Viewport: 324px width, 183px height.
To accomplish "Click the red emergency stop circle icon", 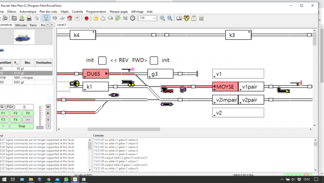I will [86, 18].
